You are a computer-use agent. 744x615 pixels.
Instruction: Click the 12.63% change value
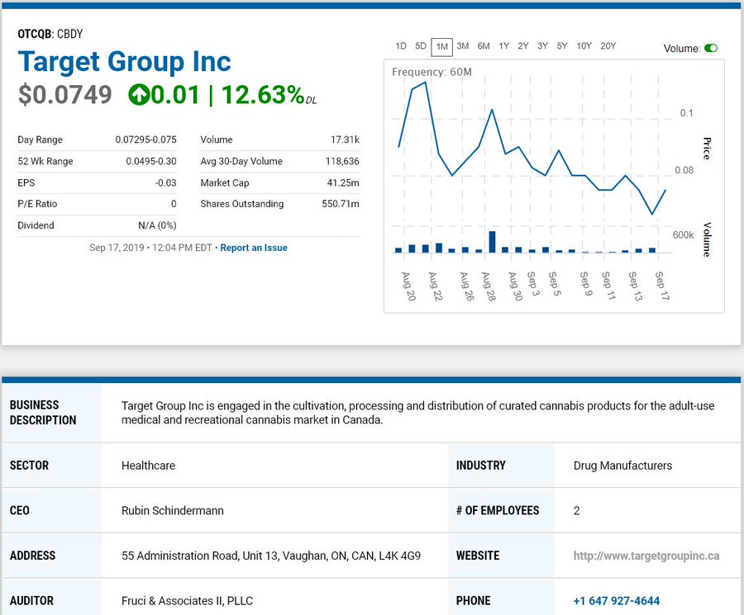tap(262, 95)
